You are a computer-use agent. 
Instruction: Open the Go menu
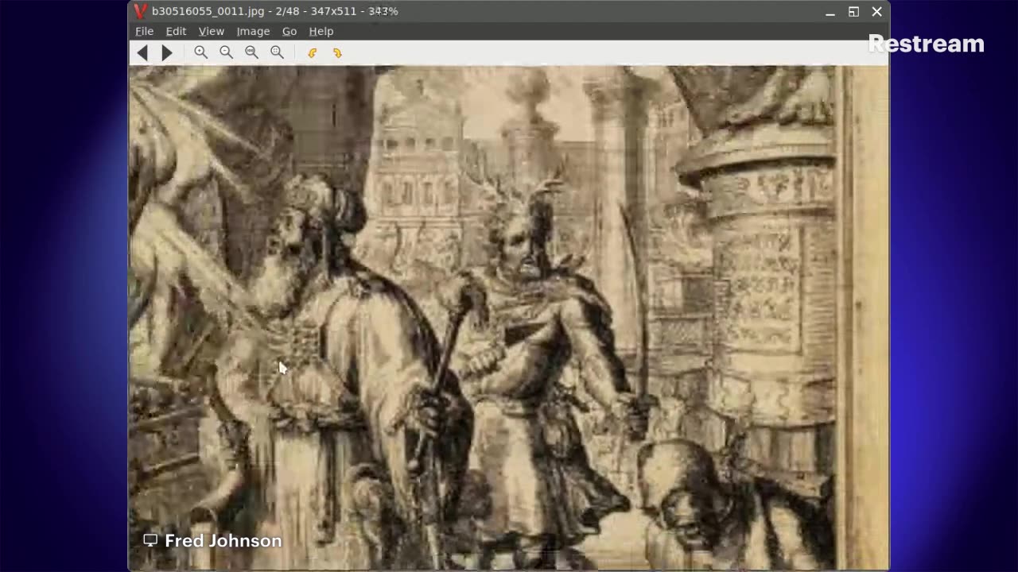[x=289, y=31]
